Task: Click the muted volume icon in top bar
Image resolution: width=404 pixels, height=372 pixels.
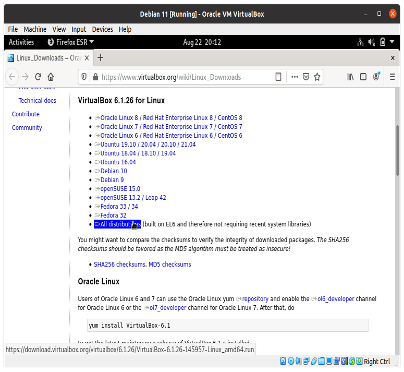Action: [x=371, y=42]
